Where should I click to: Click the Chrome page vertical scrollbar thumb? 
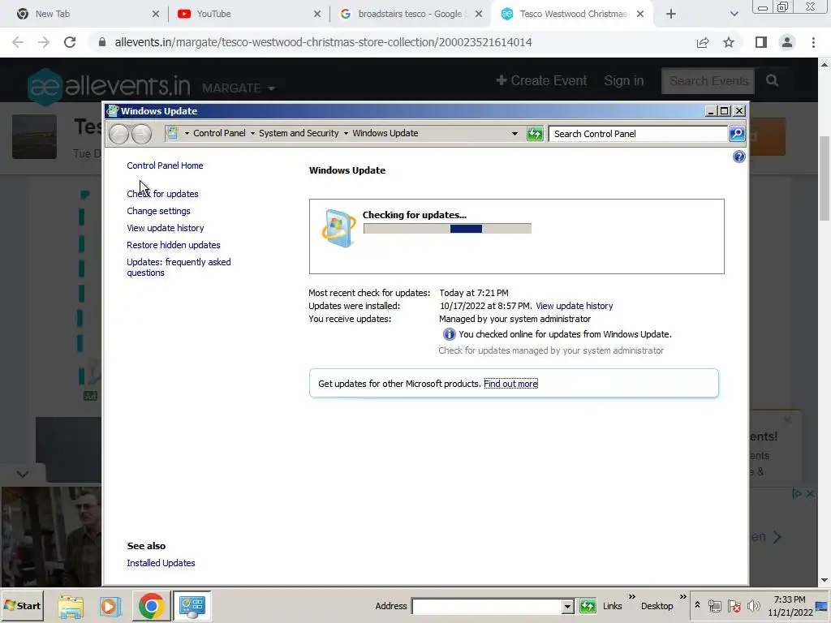click(x=825, y=178)
